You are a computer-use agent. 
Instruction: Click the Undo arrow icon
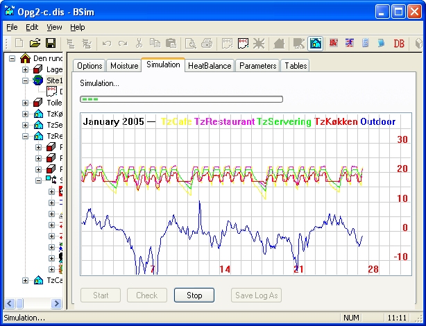[107, 43]
